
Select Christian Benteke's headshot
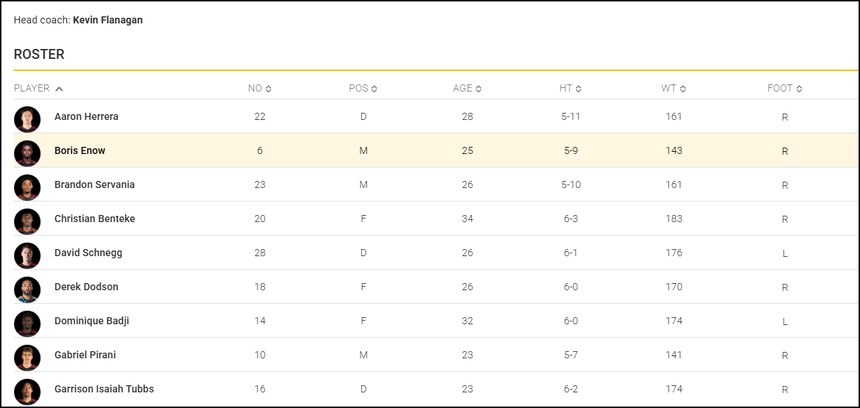pyautogui.click(x=27, y=219)
